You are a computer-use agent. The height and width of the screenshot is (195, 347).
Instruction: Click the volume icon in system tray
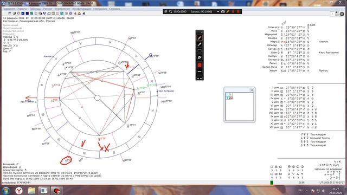coord(323,191)
